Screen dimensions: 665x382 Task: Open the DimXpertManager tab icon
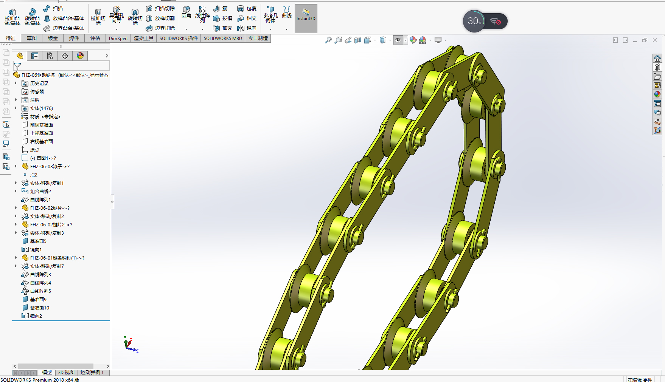point(65,56)
